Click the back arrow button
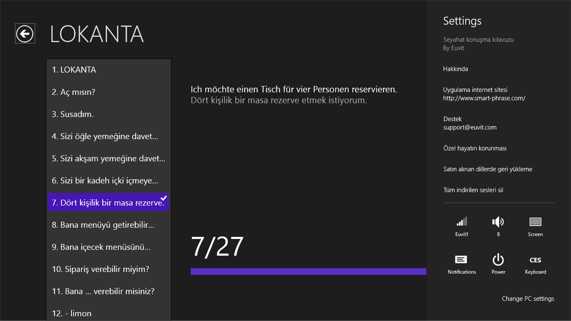Image resolution: width=571 pixels, height=321 pixels. 25,34
